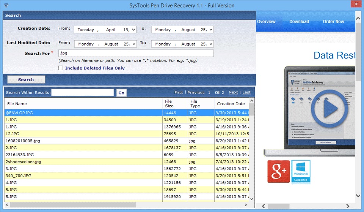This screenshot has height=212, width=364.
Task: Focus the Search Within Results field
Action: (82, 92)
